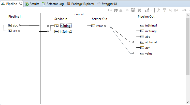The image size is (190, 105).
Task: Switch to the Results tab
Action: [x=32, y=4]
